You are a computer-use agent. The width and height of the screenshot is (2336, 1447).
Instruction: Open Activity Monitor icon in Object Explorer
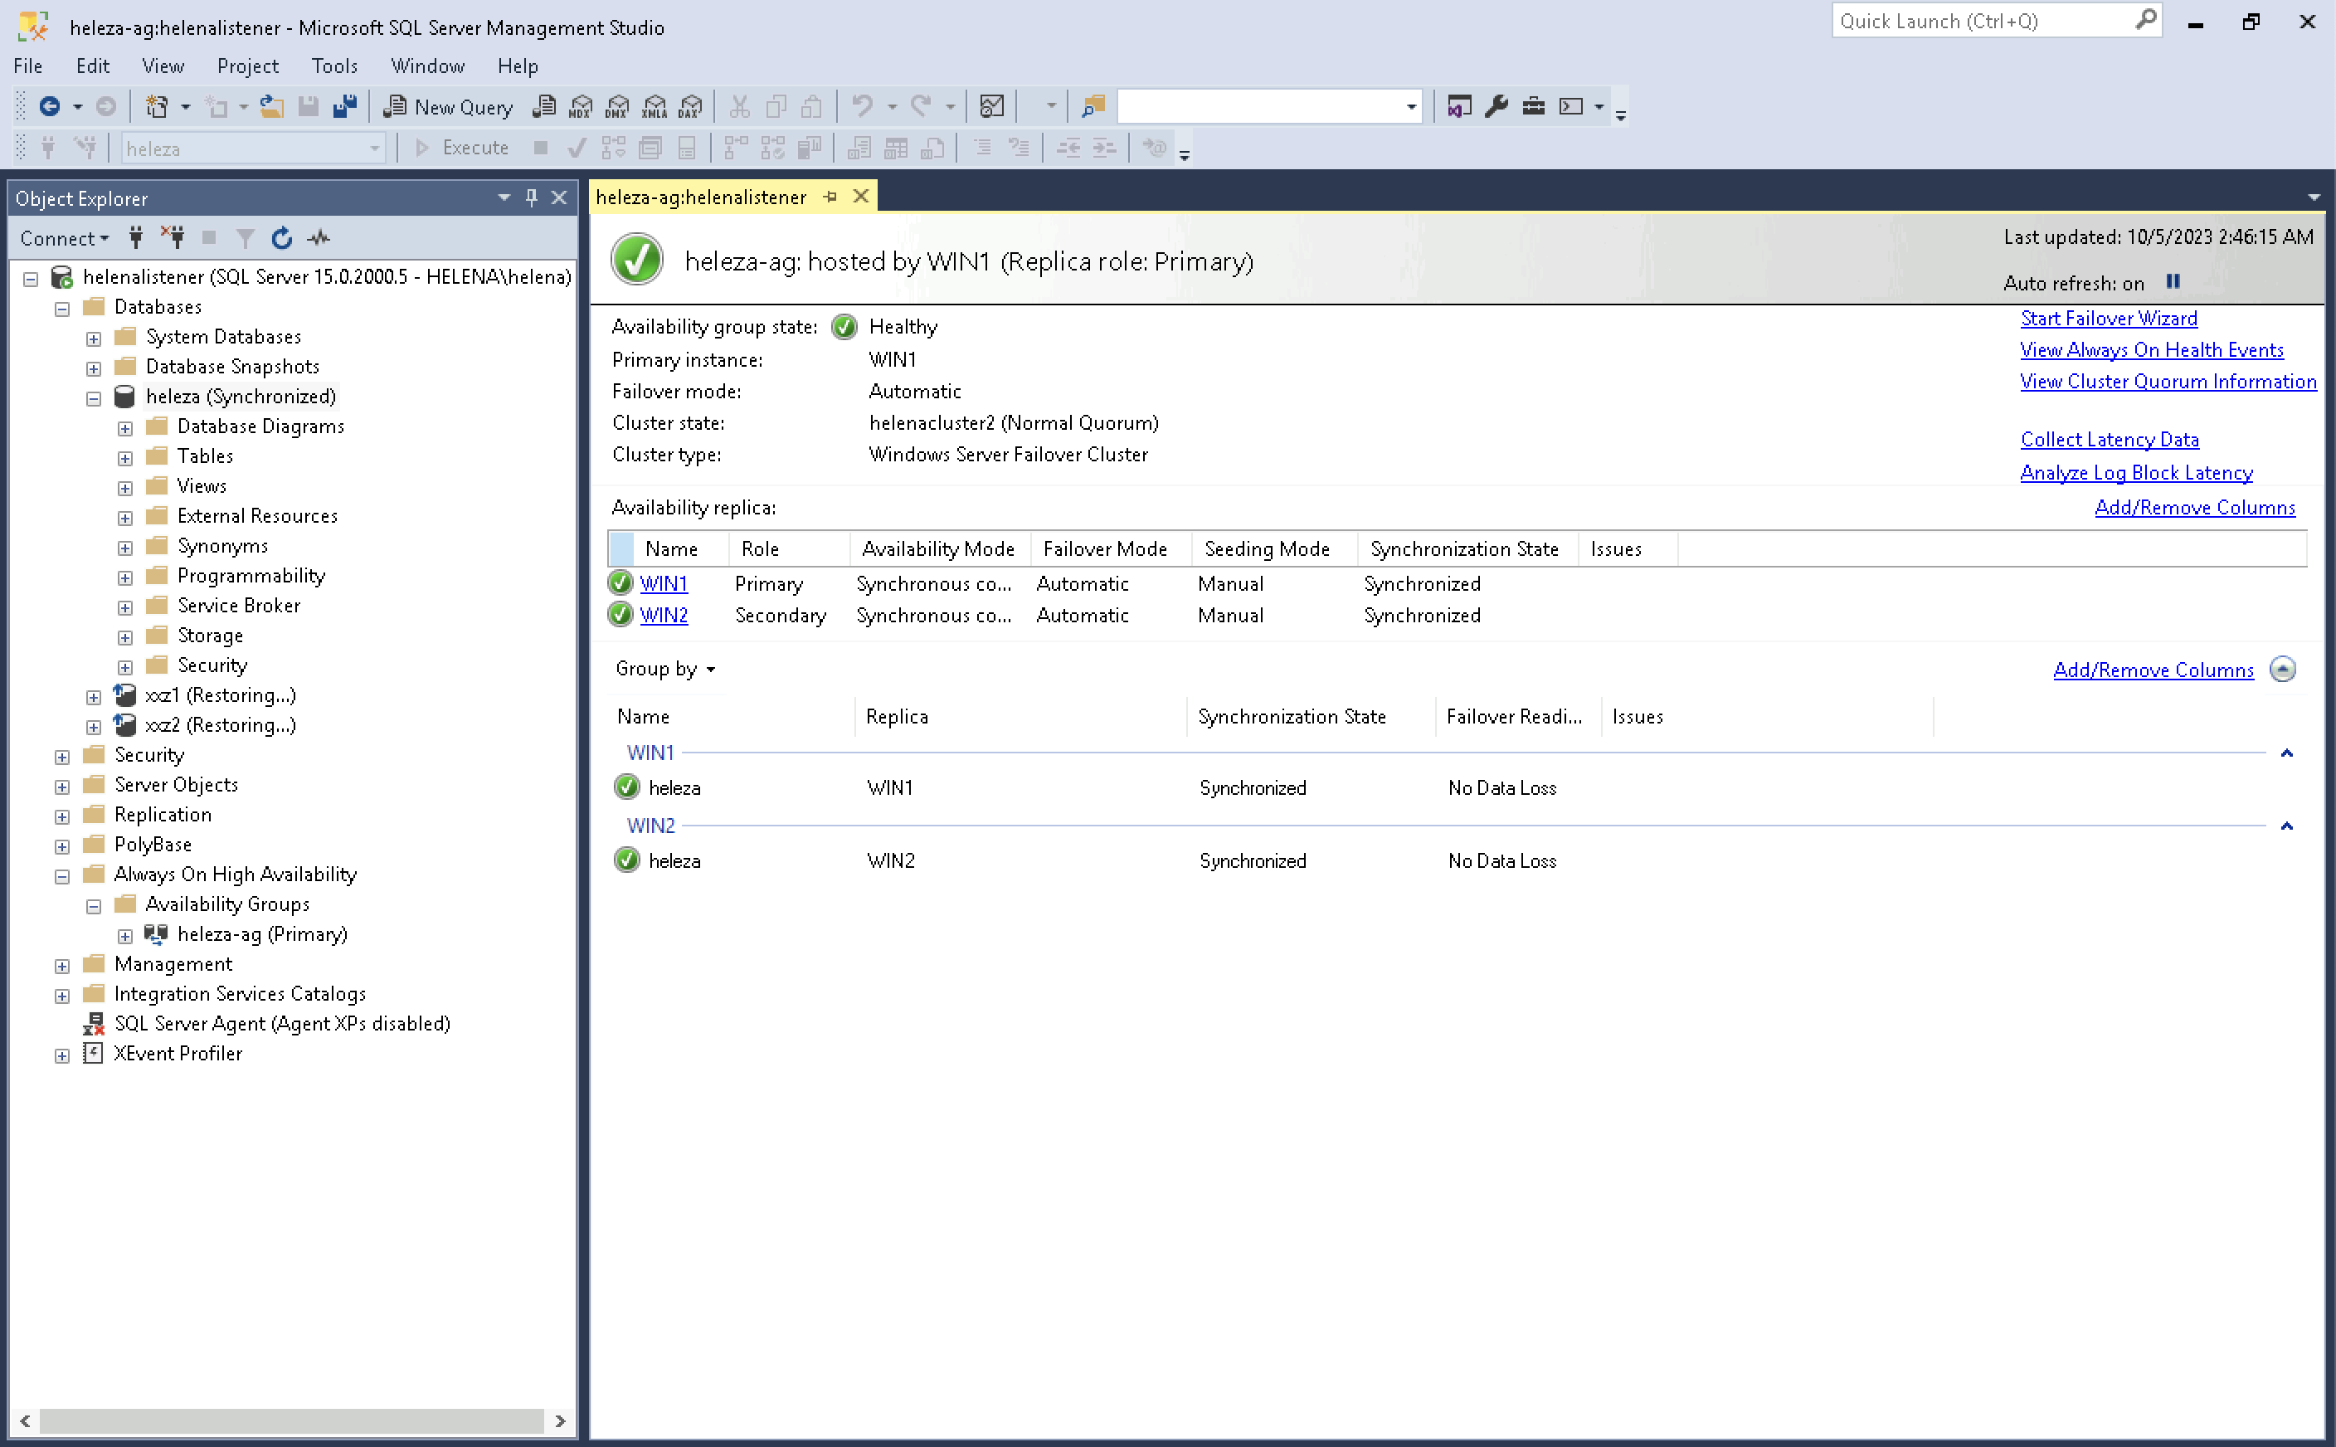click(319, 238)
